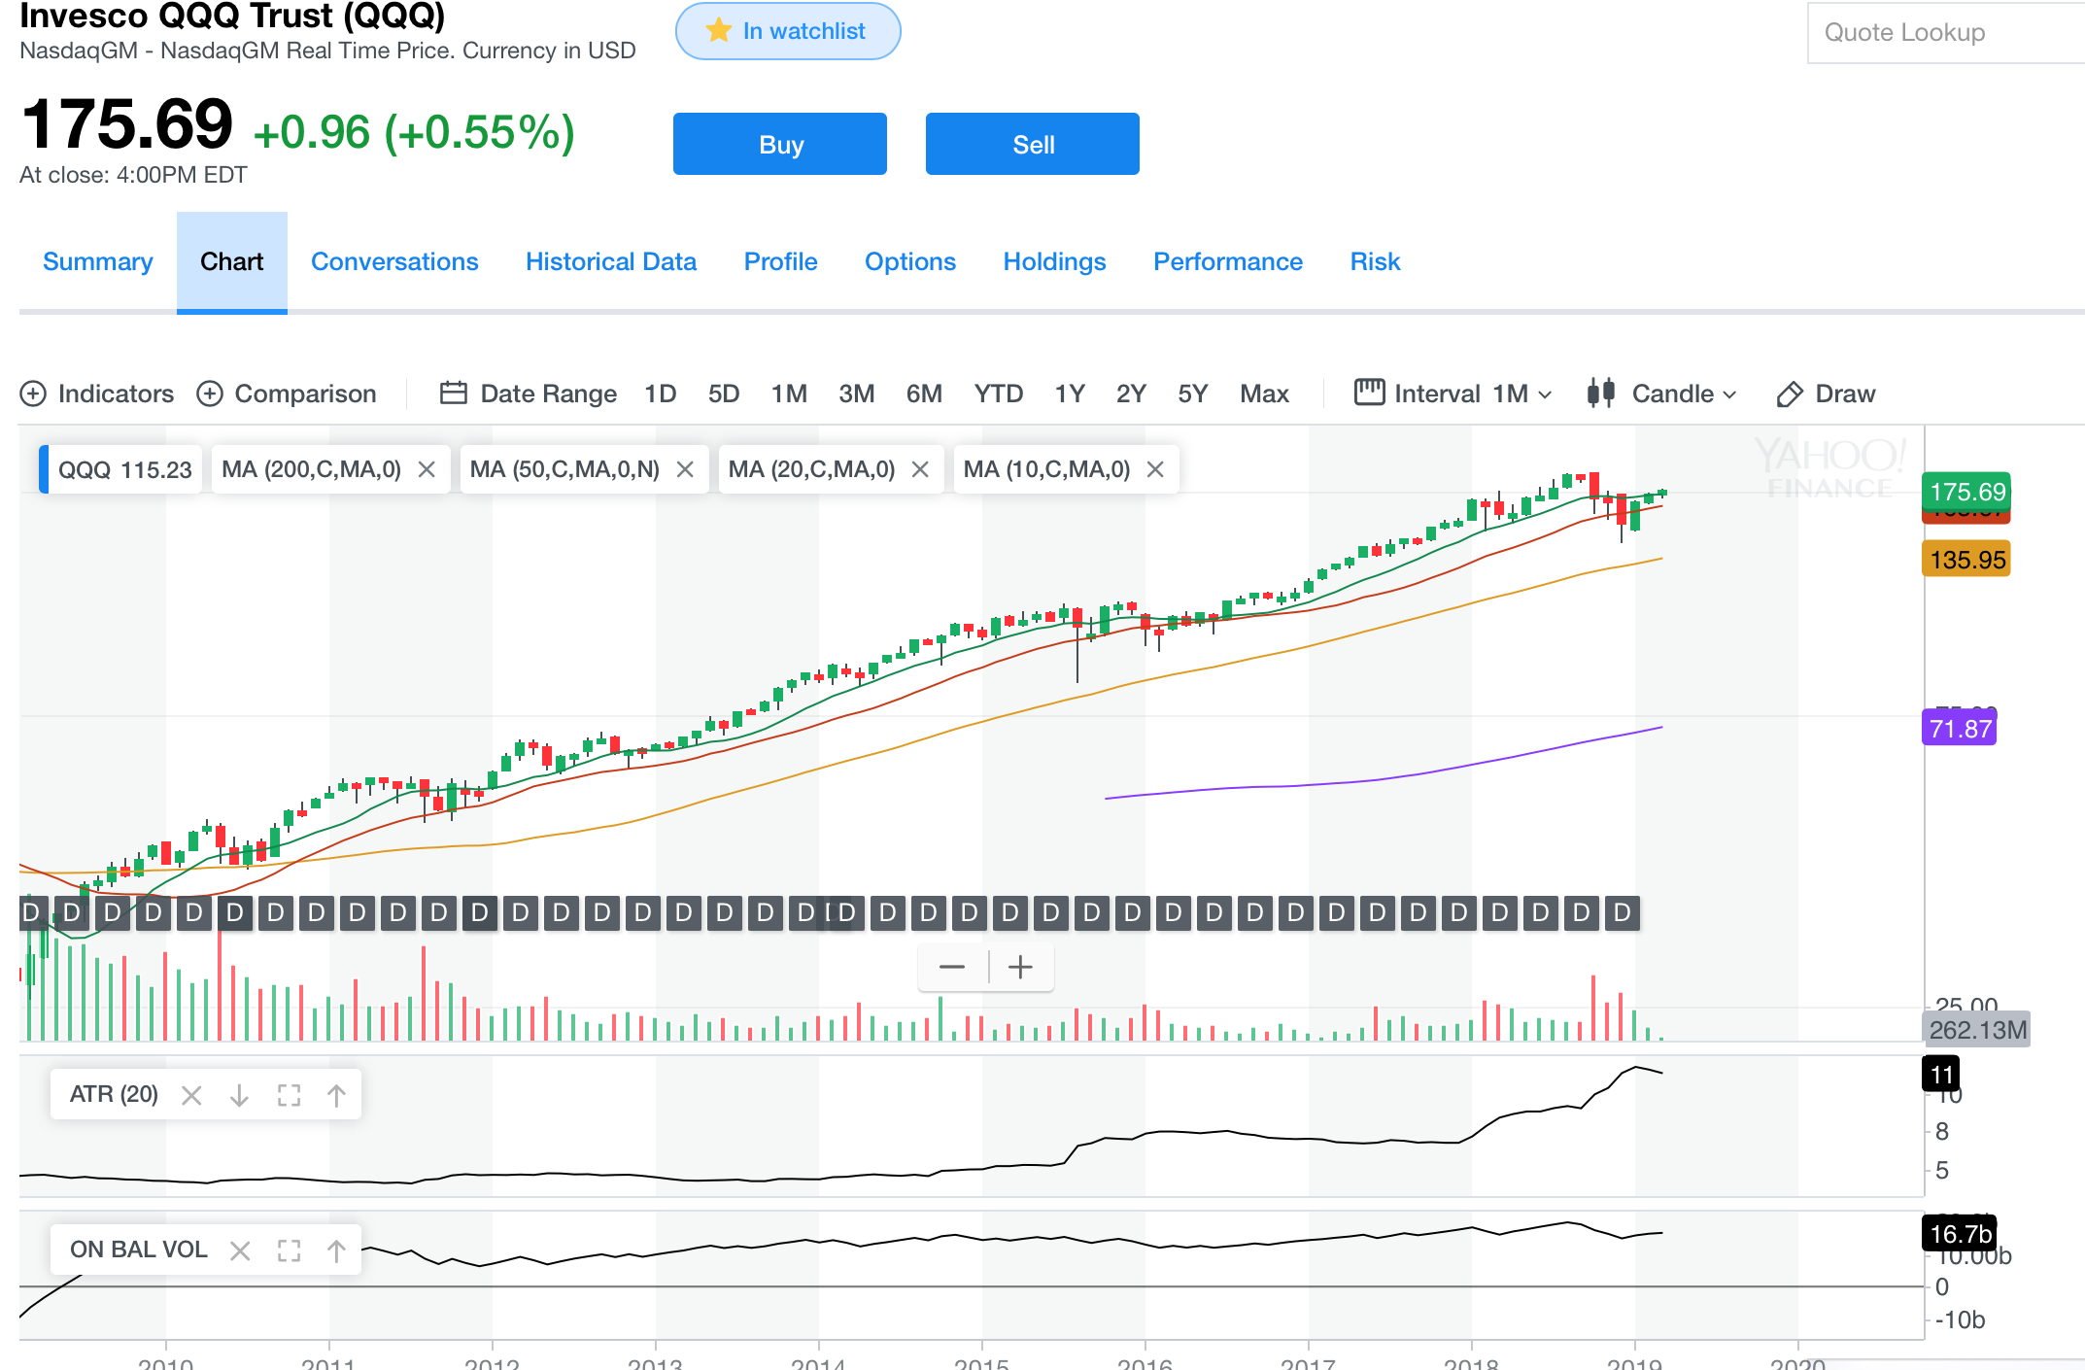Viewport: 2085px width, 1370px height.
Task: Set range to 6M
Action: [924, 394]
